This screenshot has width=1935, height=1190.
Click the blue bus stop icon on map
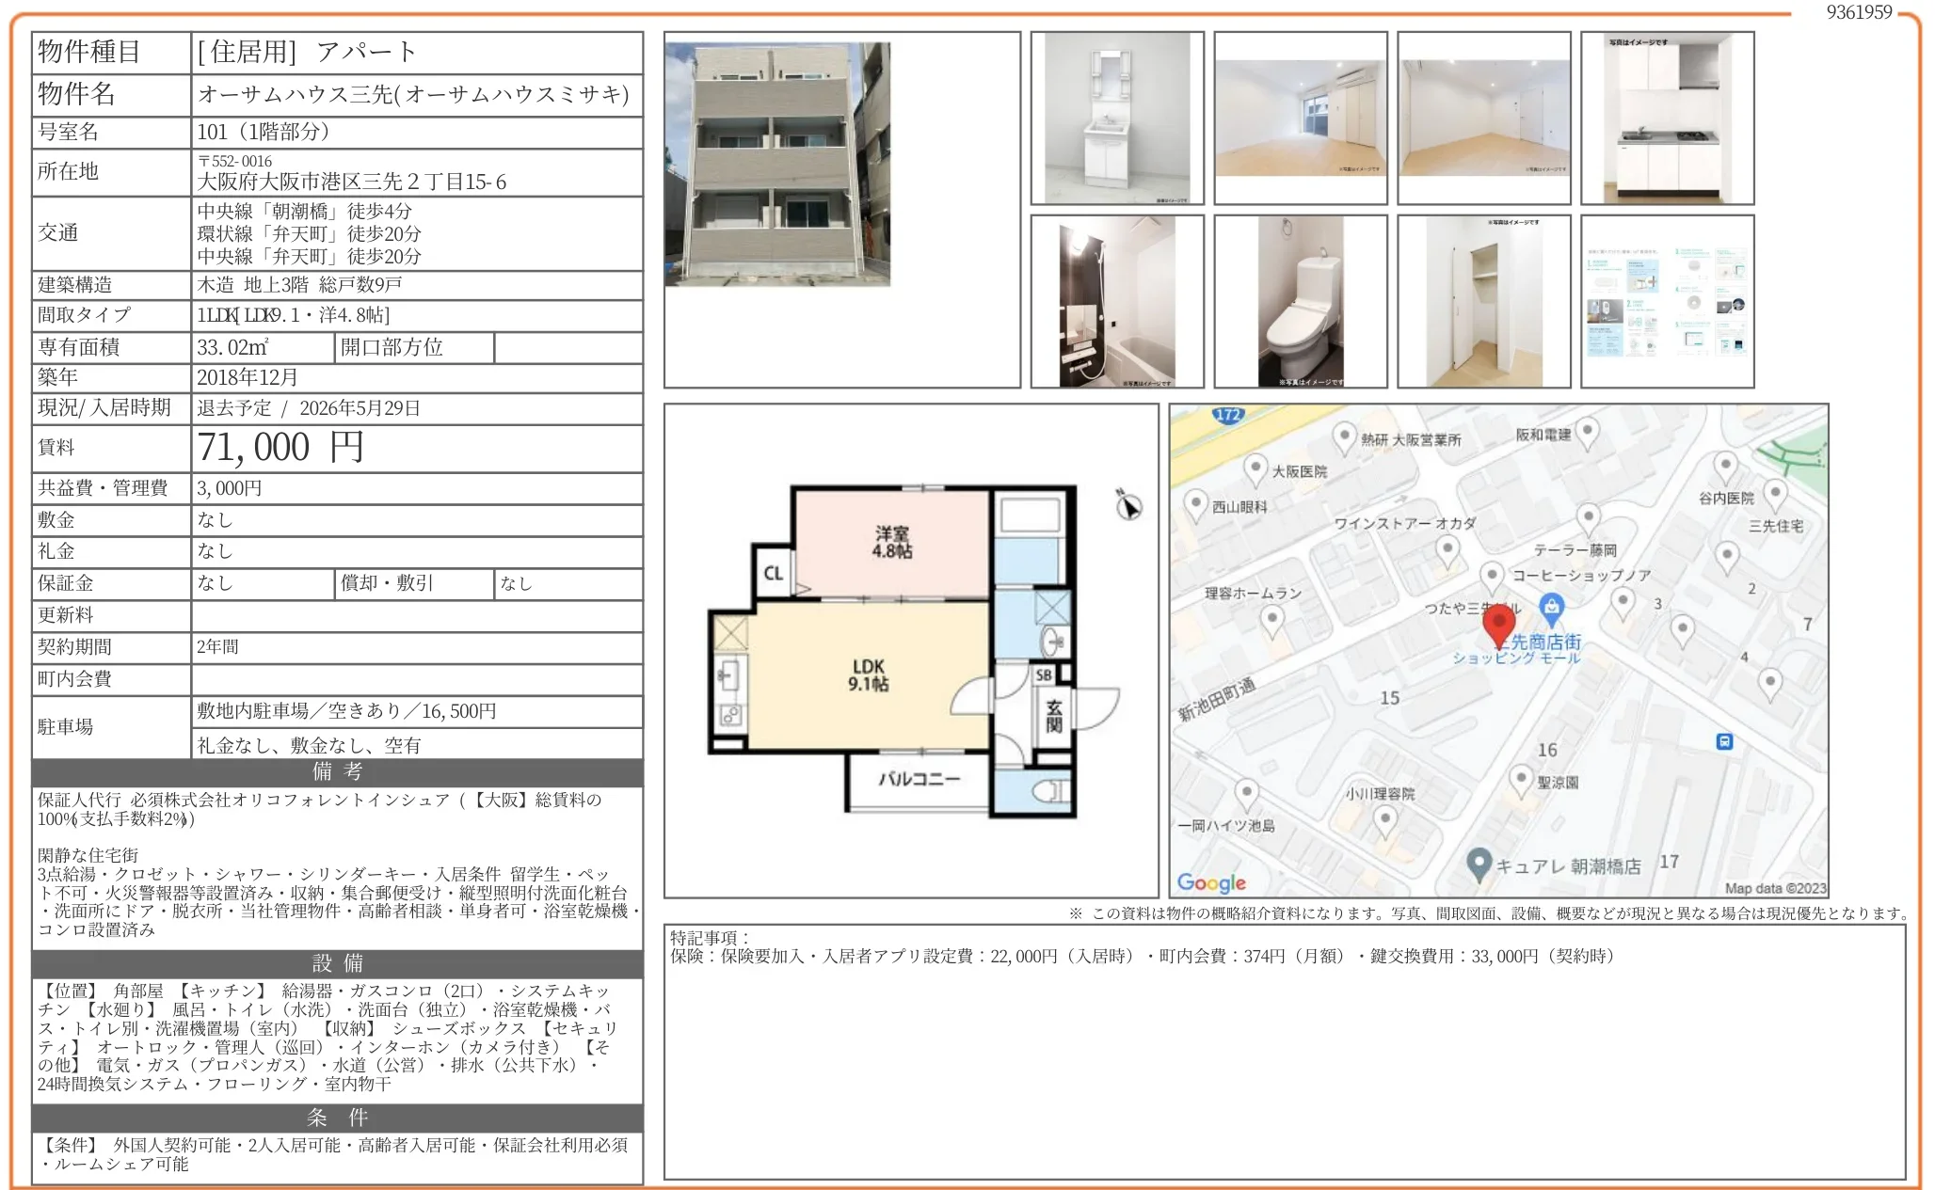click(1724, 741)
